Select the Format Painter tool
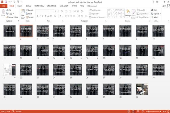Image resolution: width=170 pixels, height=113 pixels. pyautogui.click(x=12, y=17)
